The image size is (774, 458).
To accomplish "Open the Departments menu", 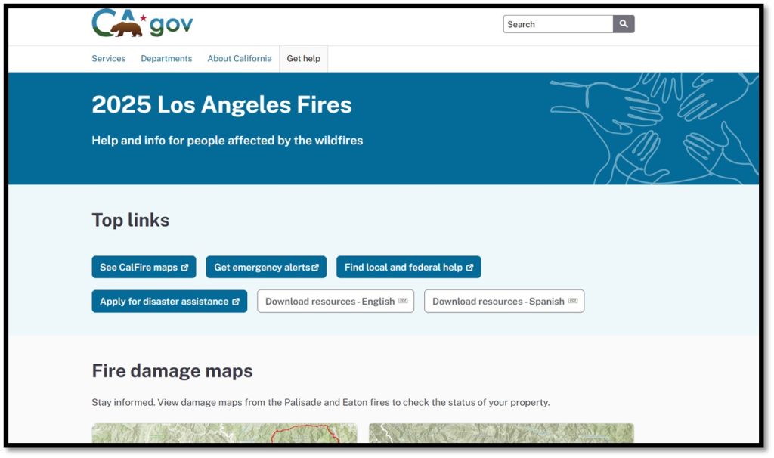I will click(x=166, y=58).
